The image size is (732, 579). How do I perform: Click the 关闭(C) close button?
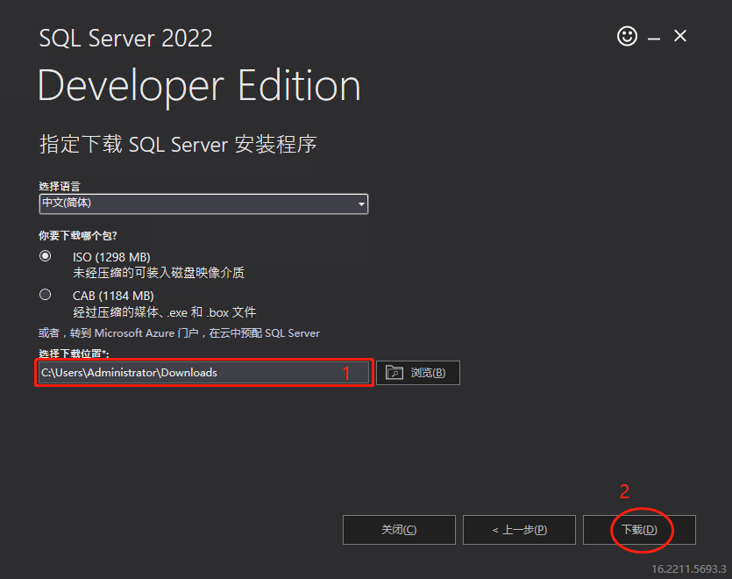(399, 530)
